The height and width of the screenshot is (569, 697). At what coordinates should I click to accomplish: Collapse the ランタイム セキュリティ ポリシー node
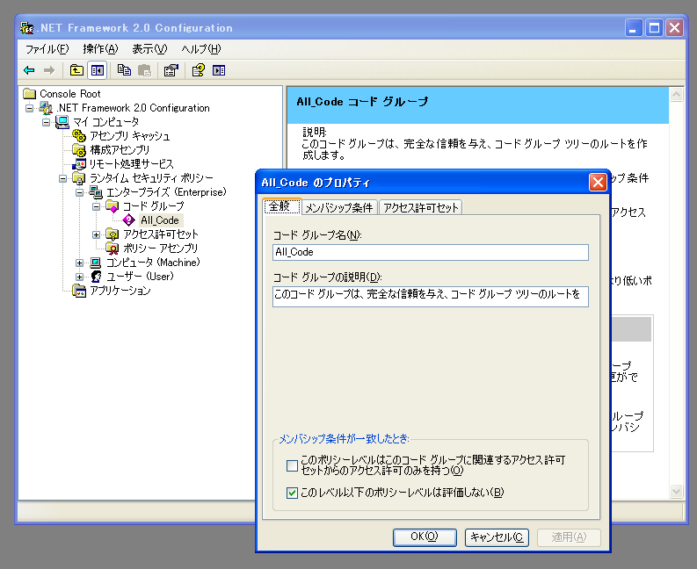62,178
